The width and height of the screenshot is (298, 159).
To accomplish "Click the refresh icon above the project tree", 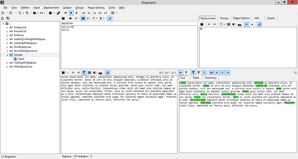I will tap(3, 18).
